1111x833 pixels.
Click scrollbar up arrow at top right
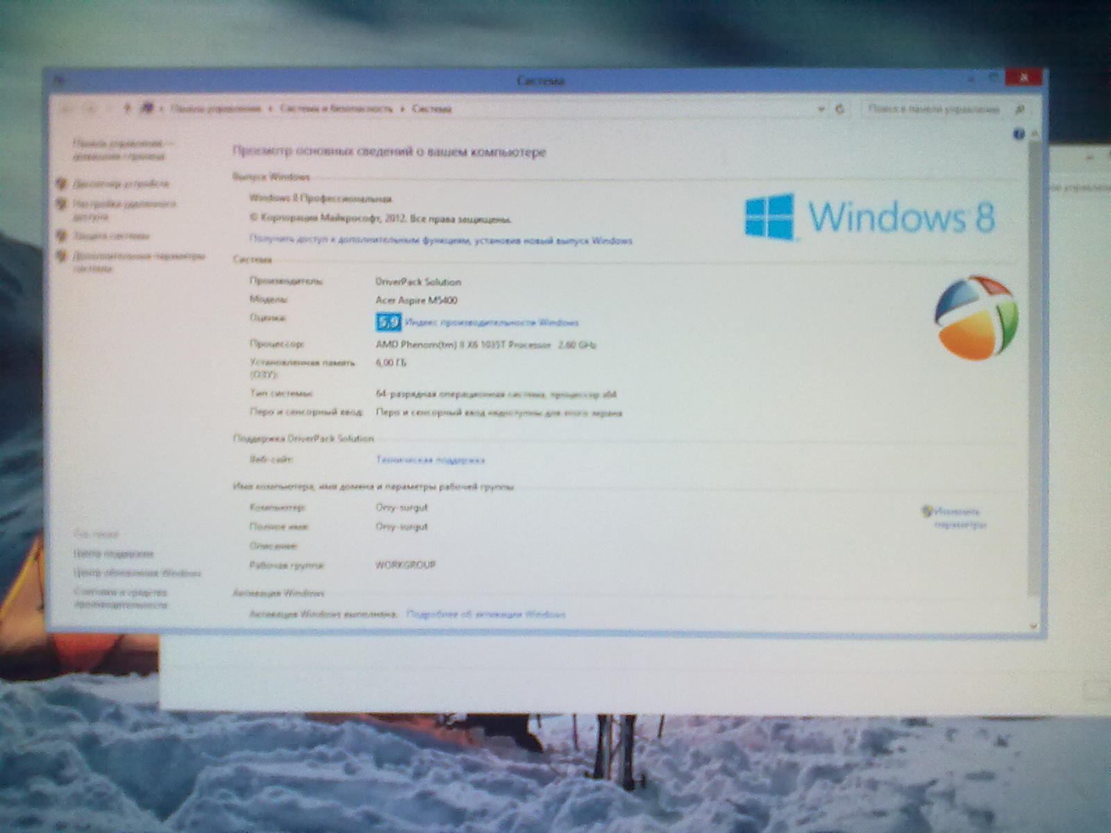point(1035,133)
